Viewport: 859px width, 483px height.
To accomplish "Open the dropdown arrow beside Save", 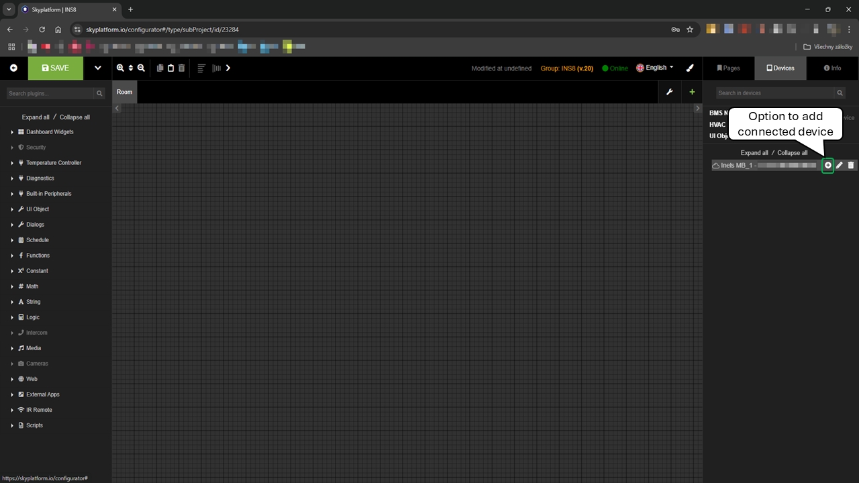I will [98, 68].
